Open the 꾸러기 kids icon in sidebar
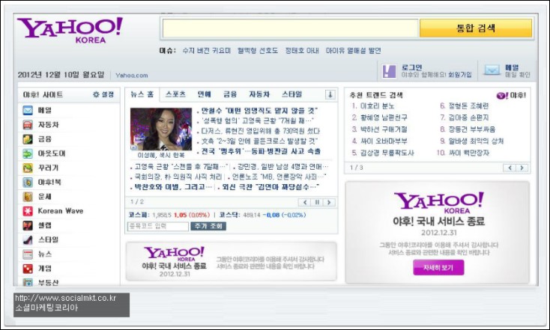 [28, 168]
